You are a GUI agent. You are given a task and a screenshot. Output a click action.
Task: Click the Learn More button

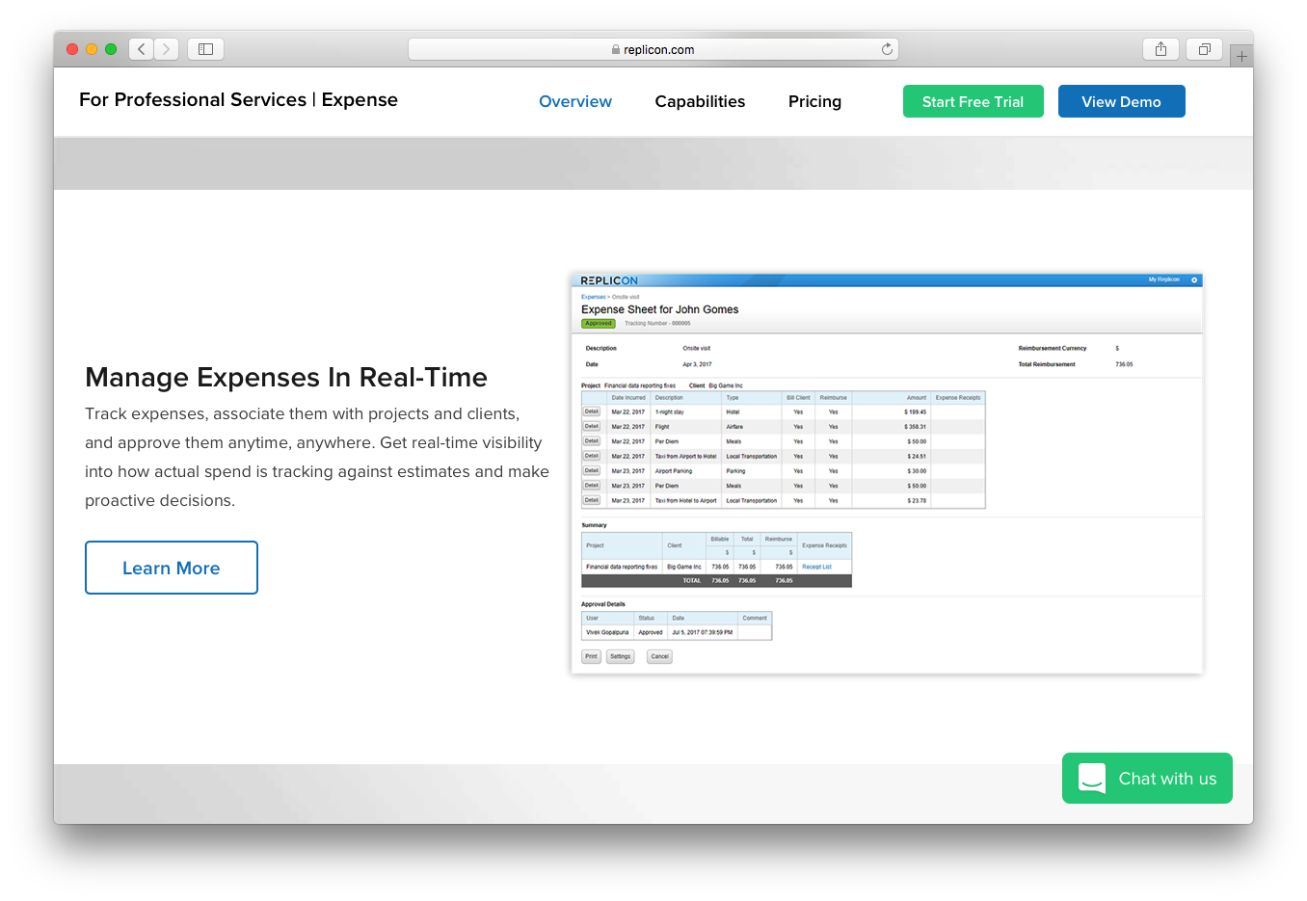click(172, 568)
